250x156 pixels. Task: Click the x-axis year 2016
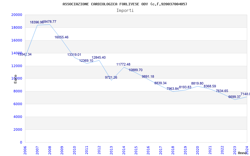[x=148, y=150]
